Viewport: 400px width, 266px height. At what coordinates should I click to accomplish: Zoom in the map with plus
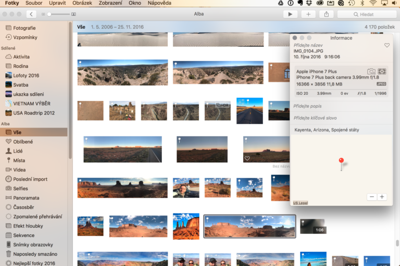pos(382,197)
